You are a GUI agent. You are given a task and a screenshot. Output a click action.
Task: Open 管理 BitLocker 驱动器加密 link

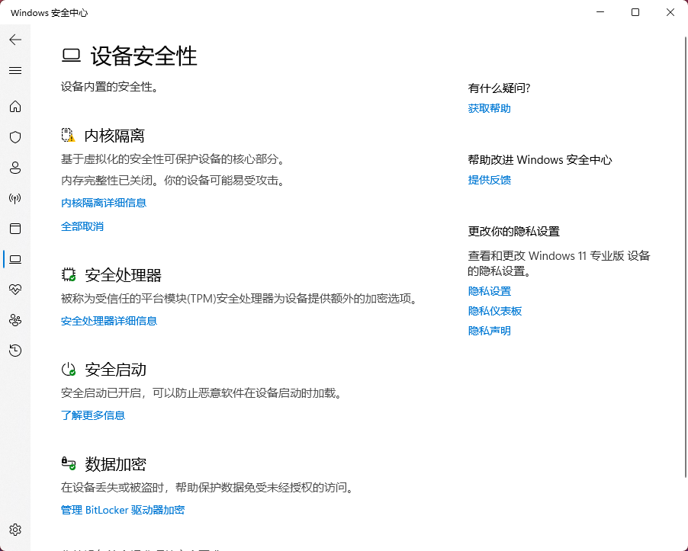123,510
